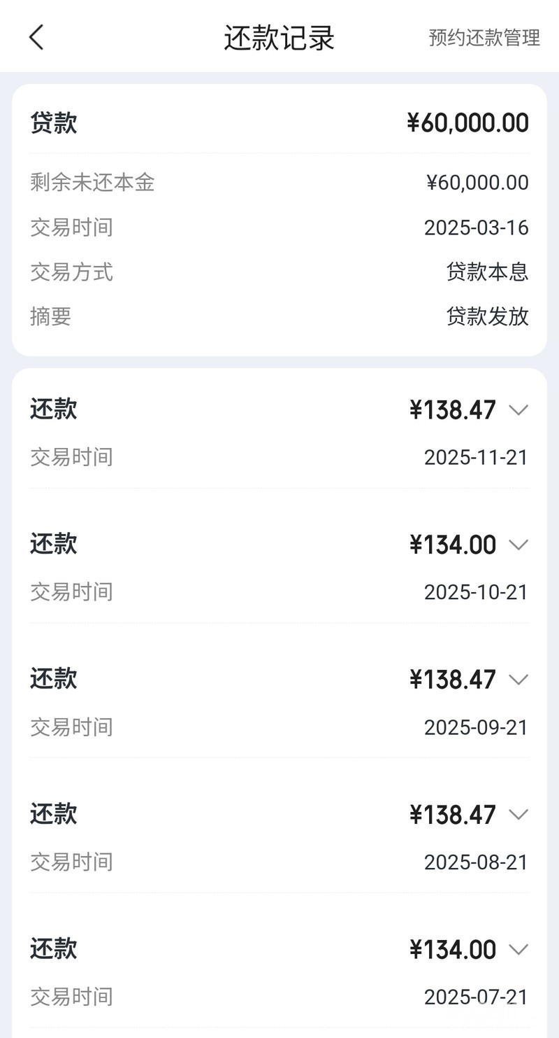The width and height of the screenshot is (559, 1038).
Task: Expand the 2025-10-21 repayment chevron
Action: coord(518,545)
